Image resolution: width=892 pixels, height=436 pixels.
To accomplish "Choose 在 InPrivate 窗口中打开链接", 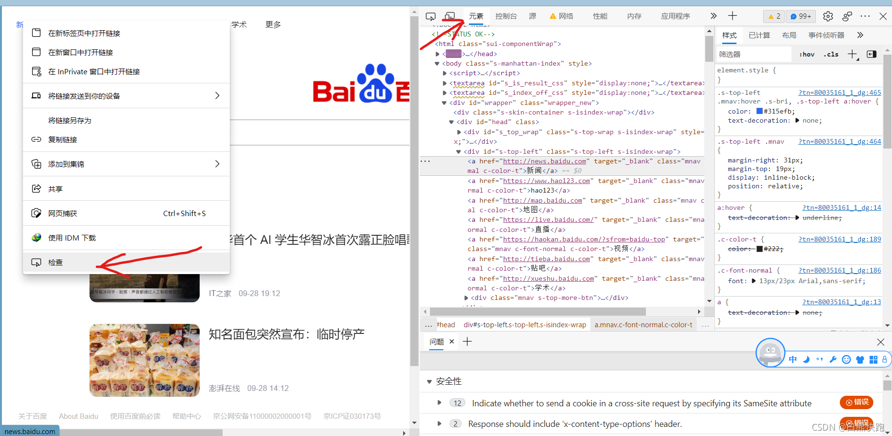I will (x=126, y=71).
